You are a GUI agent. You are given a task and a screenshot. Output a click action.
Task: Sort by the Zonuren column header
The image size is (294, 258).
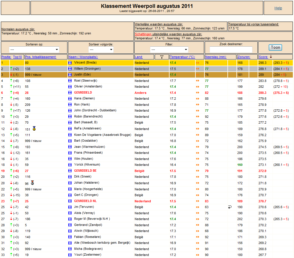click(244, 57)
